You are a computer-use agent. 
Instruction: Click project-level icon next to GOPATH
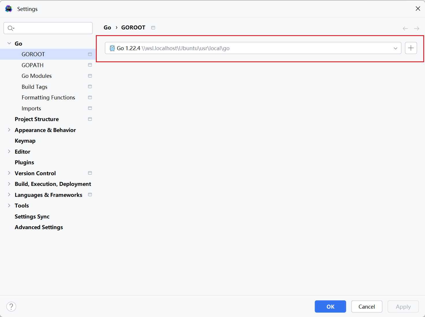coord(90,65)
